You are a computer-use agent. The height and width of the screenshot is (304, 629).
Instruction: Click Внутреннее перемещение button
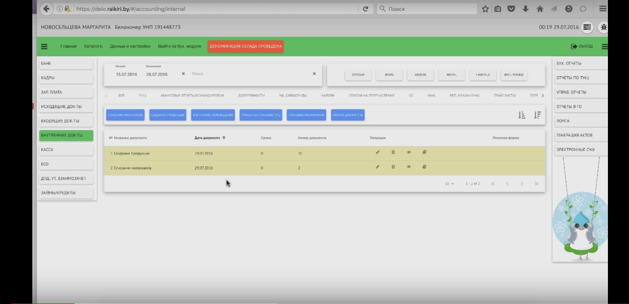pyautogui.click(x=213, y=115)
